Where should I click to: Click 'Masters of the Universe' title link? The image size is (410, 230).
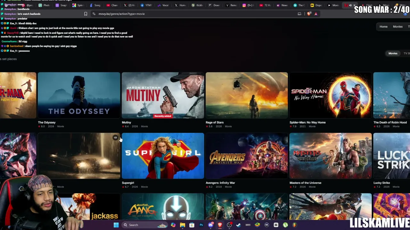point(305,183)
